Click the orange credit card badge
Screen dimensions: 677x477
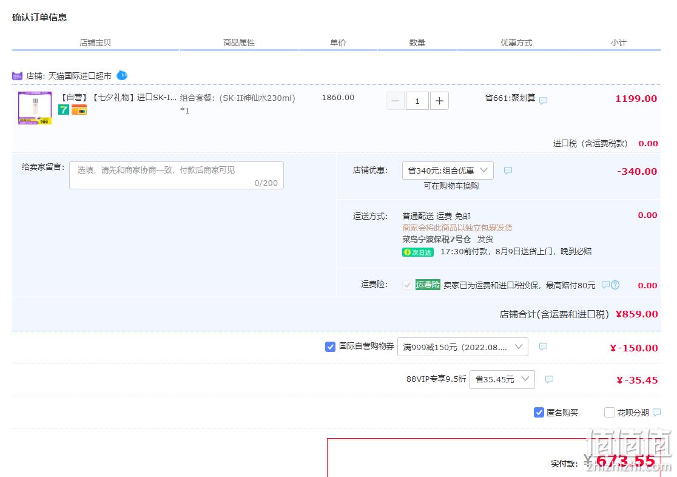pos(79,110)
